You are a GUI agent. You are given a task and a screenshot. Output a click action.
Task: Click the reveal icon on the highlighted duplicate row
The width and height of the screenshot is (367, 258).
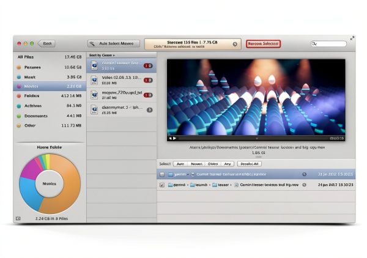[x=304, y=174]
